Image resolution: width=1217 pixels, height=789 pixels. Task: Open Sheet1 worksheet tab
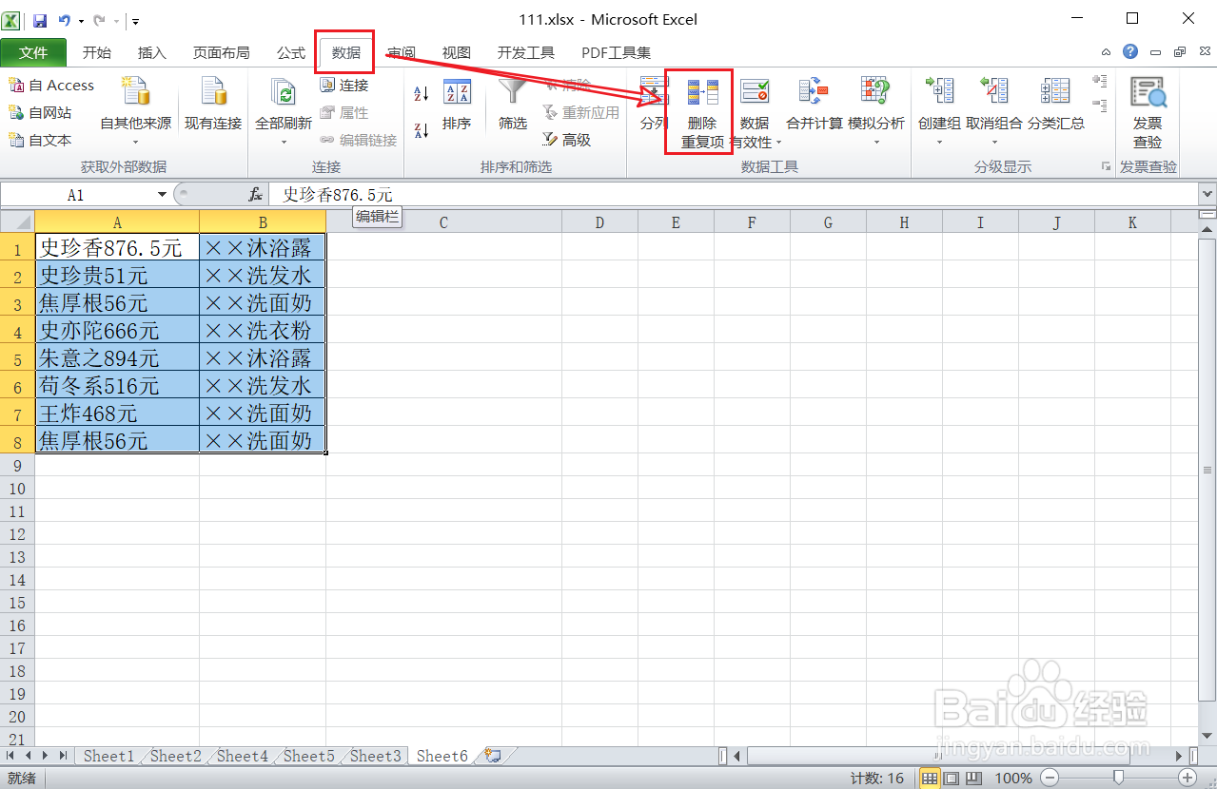[108, 756]
